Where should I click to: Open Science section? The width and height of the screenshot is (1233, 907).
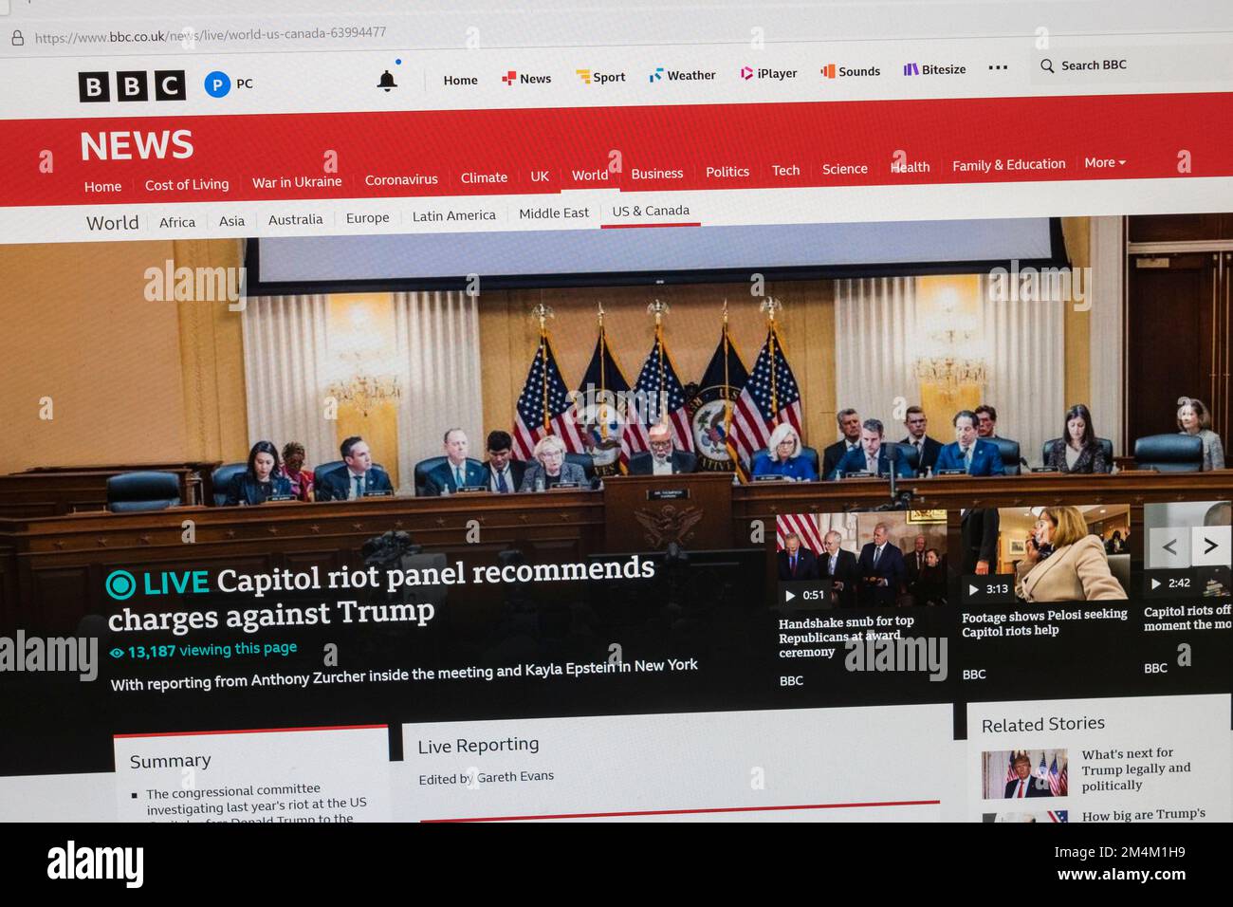[x=845, y=169]
